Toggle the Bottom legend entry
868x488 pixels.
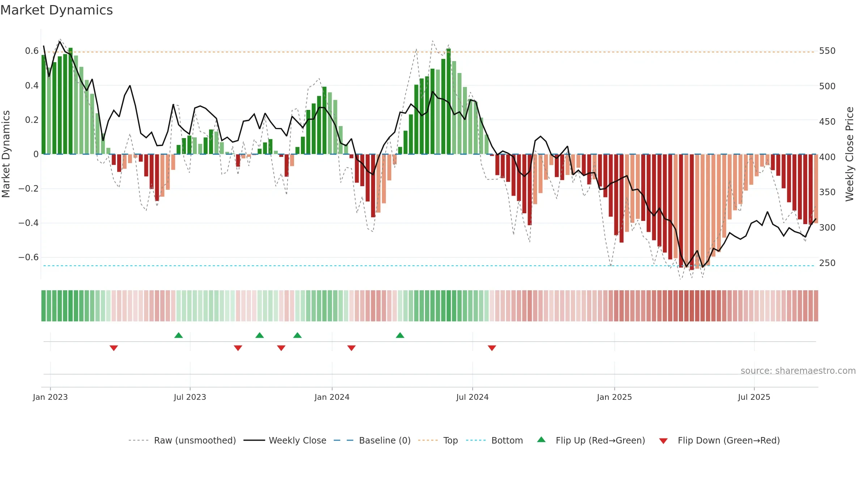click(494, 440)
